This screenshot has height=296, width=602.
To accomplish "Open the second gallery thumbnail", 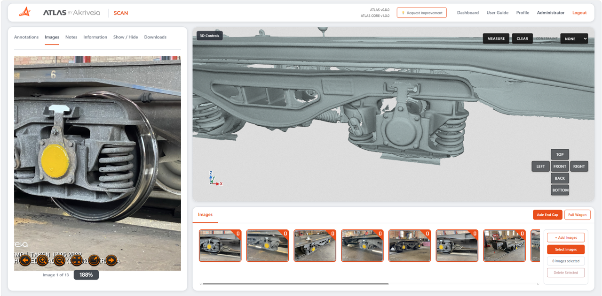I will point(268,245).
